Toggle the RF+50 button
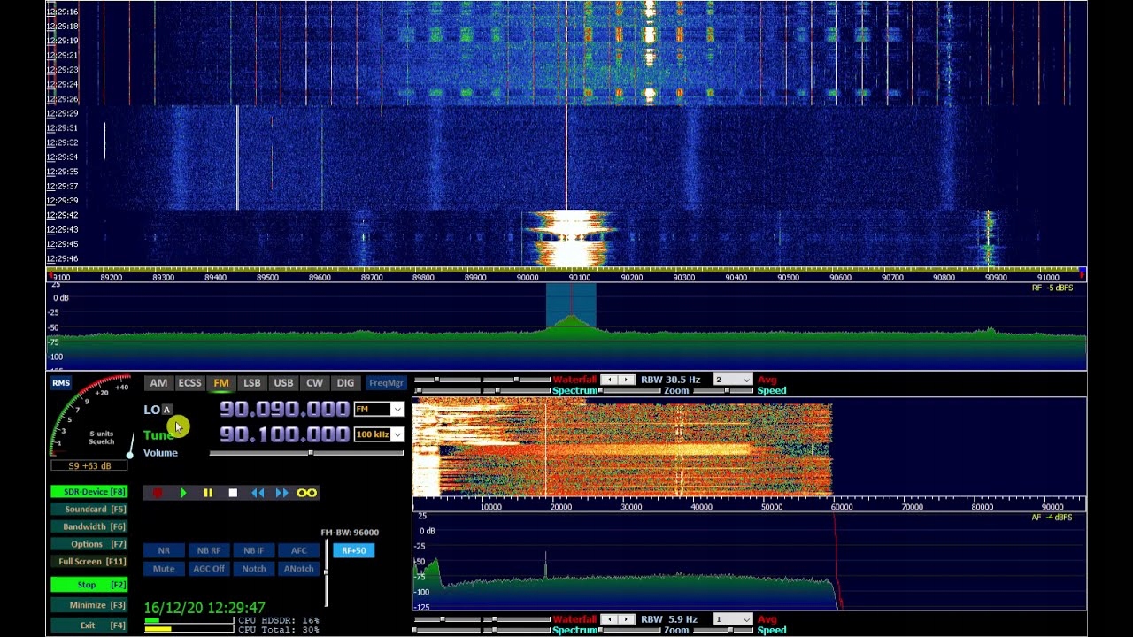 pyautogui.click(x=354, y=550)
